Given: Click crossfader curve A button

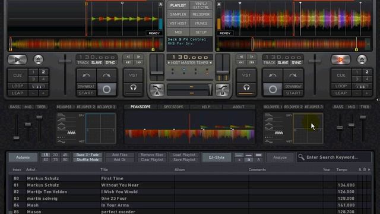Looking at the screenshot, I should [x=157, y=90].
